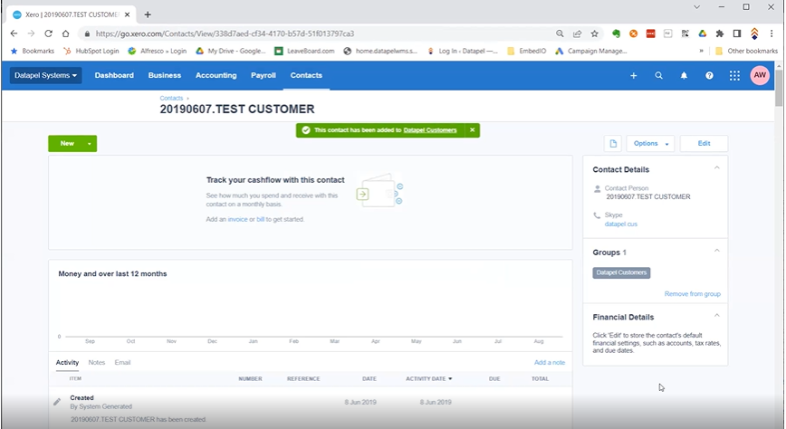
Task: Select the Activity tab
Action: (x=67, y=362)
